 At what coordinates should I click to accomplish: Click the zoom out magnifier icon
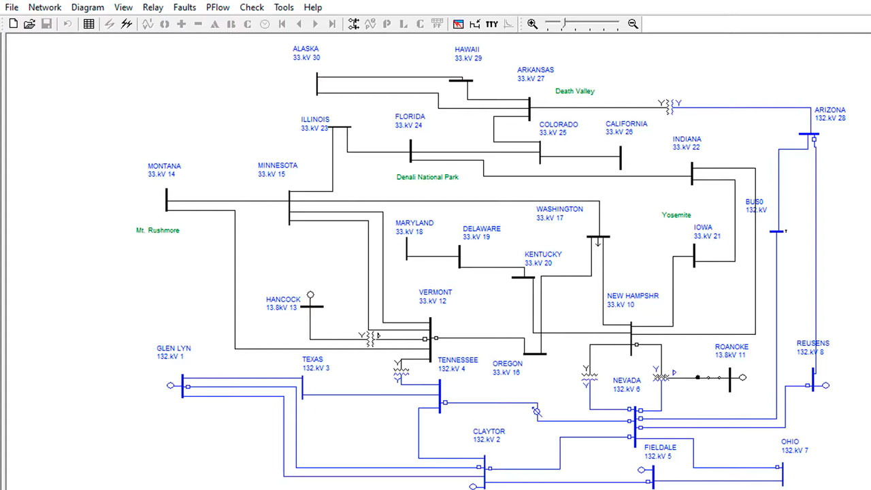[633, 24]
